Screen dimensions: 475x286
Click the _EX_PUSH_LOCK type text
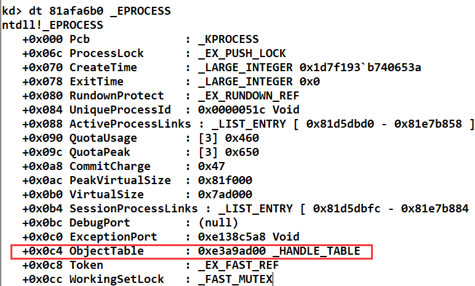pos(242,53)
